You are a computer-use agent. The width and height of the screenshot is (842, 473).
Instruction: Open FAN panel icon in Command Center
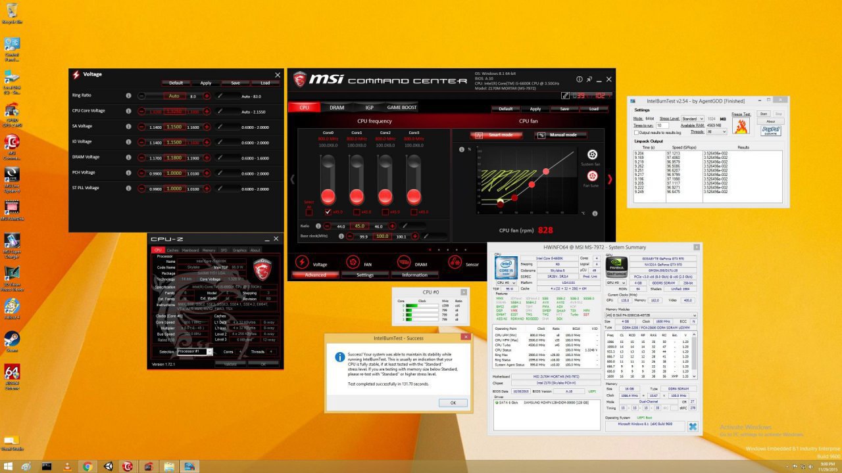coord(353,261)
